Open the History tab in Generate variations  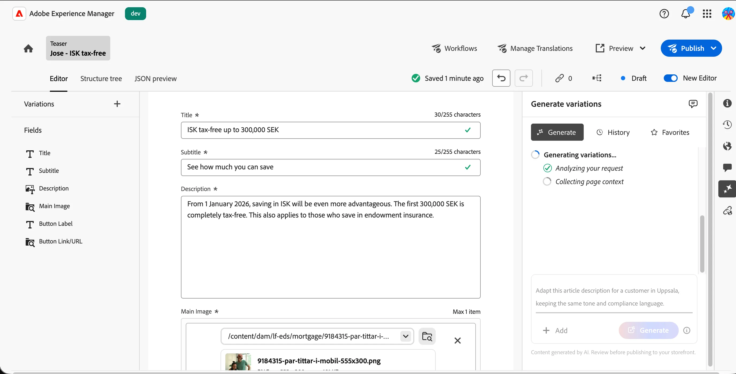pyautogui.click(x=613, y=132)
